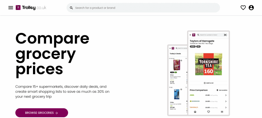
Task: Tap barcode scanner icon in phone search bar
Action: 225,35
